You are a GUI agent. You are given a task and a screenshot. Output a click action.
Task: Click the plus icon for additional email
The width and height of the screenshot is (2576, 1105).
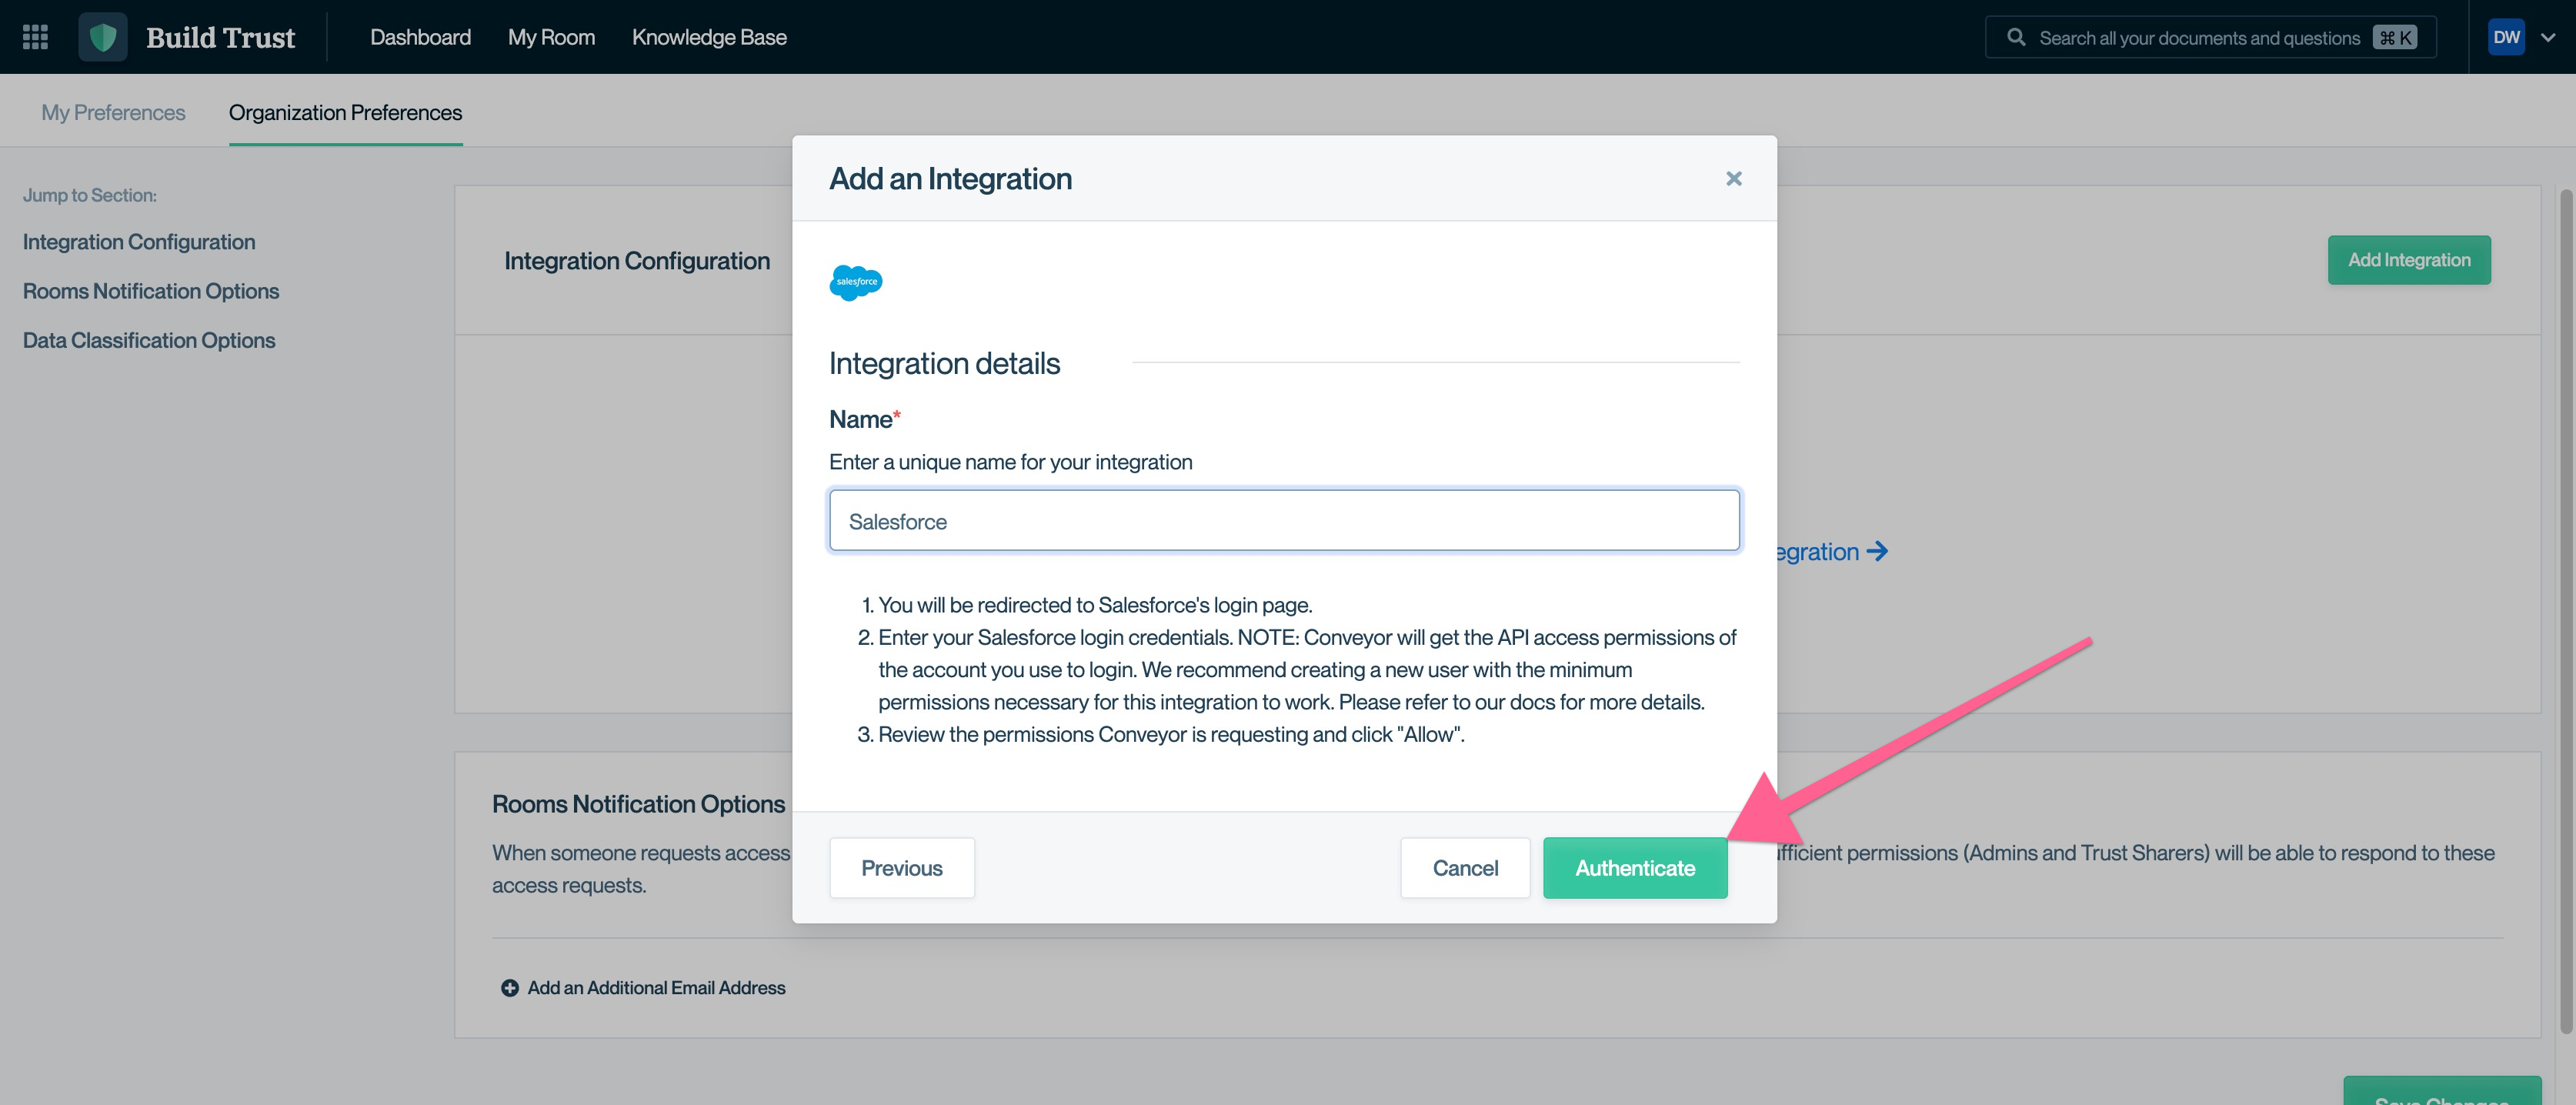[509, 987]
